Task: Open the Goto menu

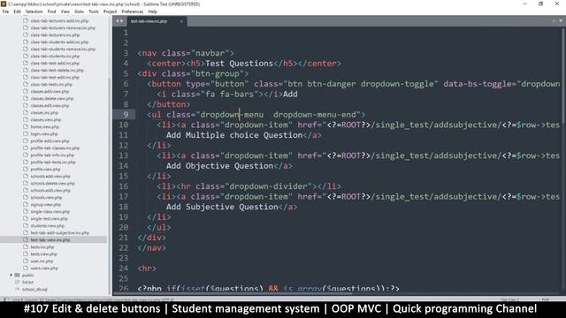Action: [79, 11]
